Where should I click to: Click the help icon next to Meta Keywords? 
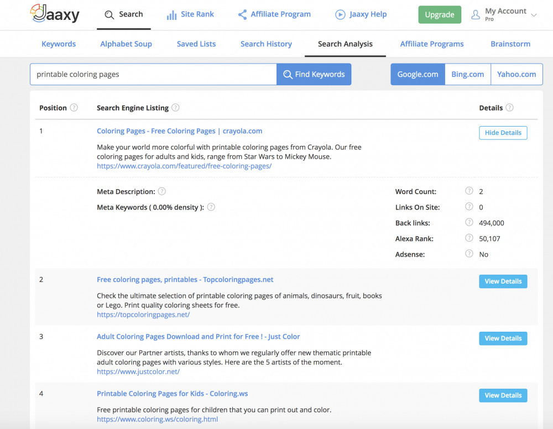coord(211,207)
